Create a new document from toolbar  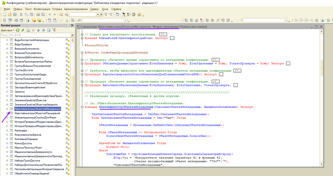pos(4,15)
